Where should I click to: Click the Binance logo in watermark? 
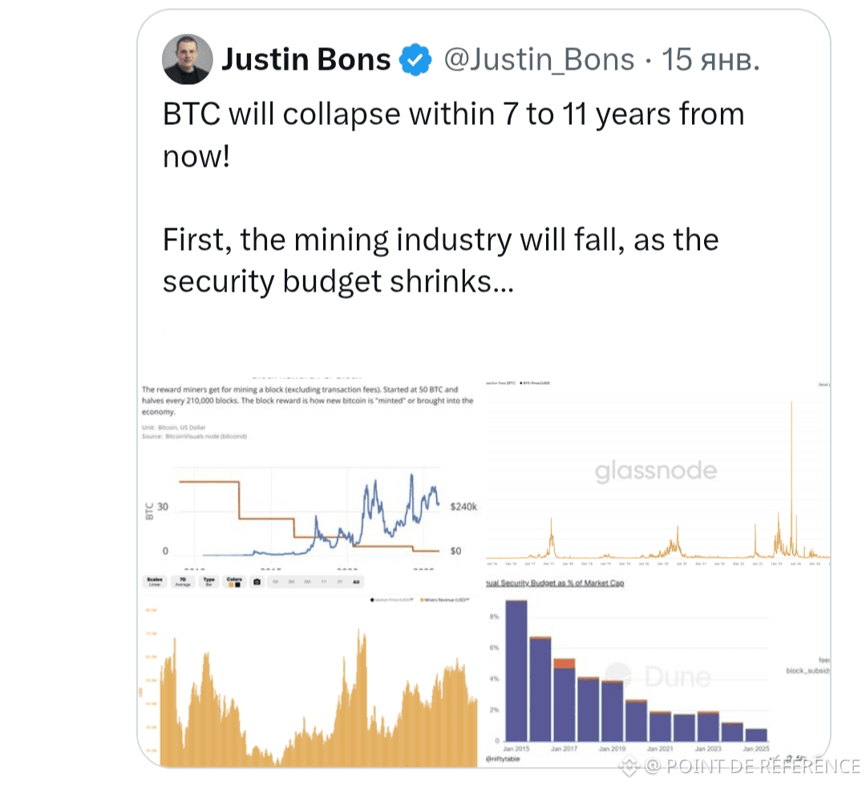coord(629,766)
